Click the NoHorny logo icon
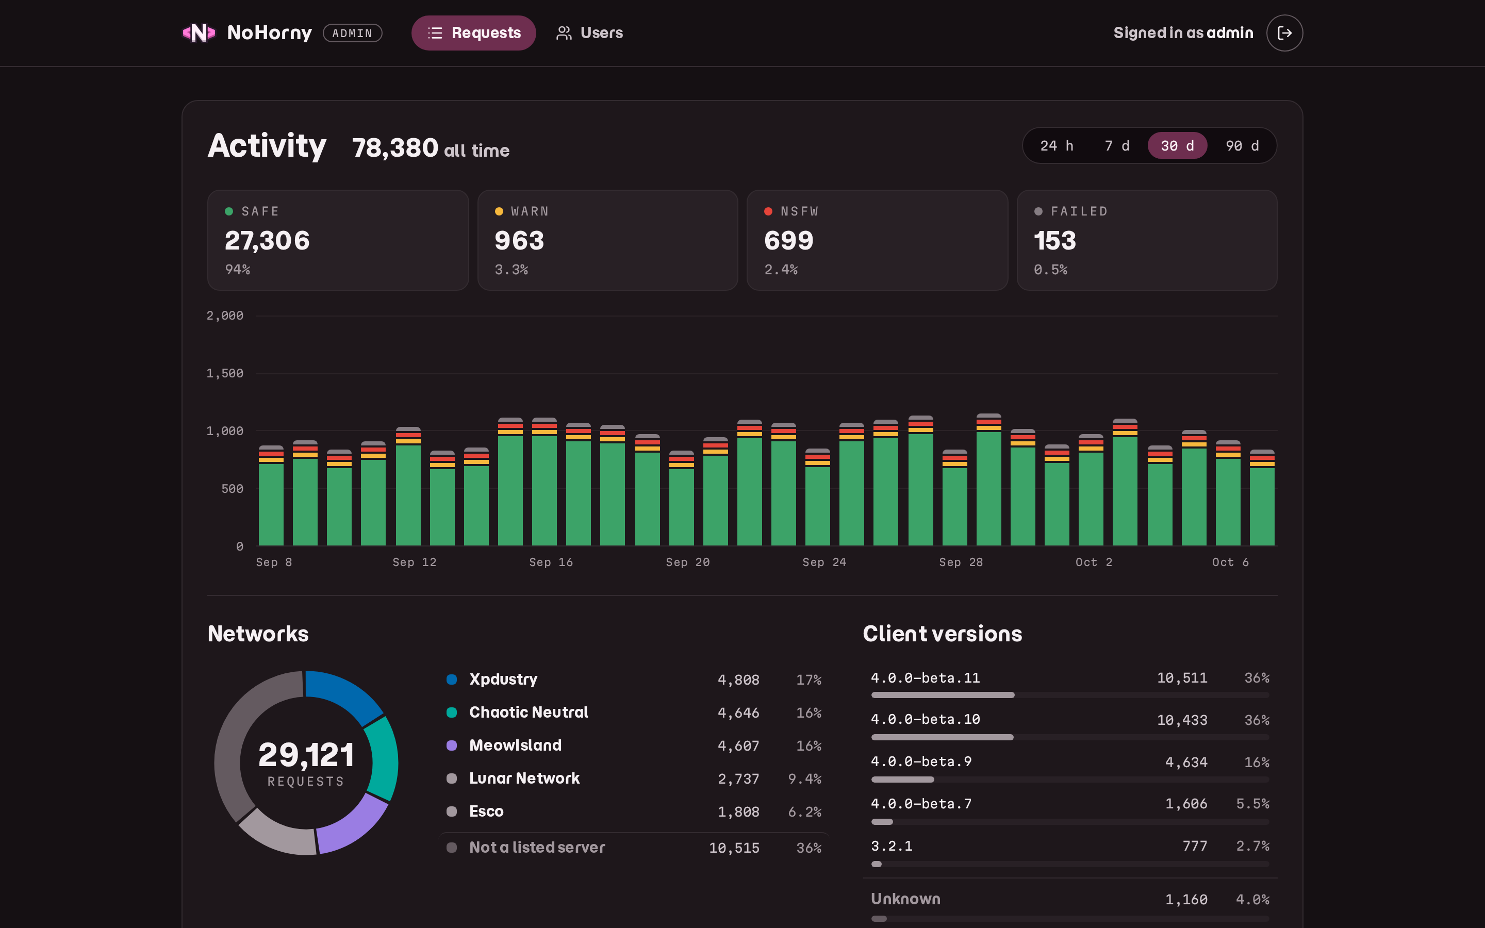 (x=199, y=32)
